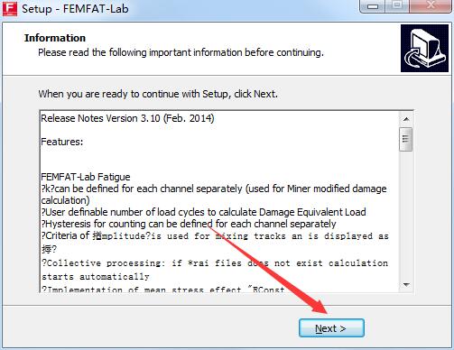454x350 pixels.
Task: Click 'Please read the following important information' text
Action: (x=181, y=52)
